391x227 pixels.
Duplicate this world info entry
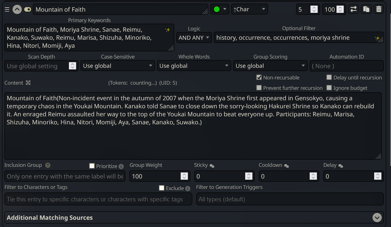366,9
